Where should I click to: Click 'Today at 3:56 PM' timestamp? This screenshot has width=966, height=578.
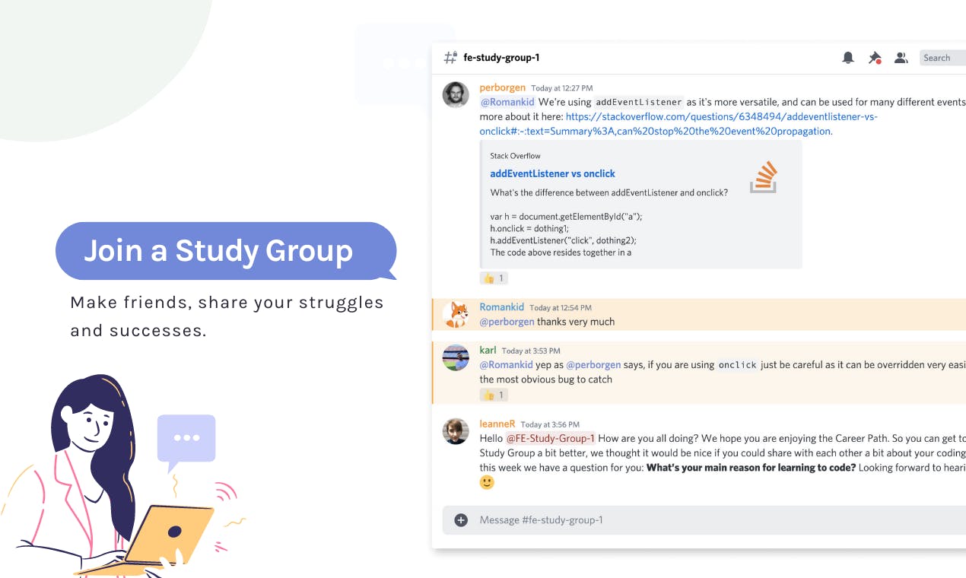tap(550, 424)
